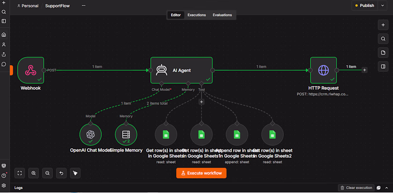
Task: Add a sticky note using the right panel icon
Action: 383,52
